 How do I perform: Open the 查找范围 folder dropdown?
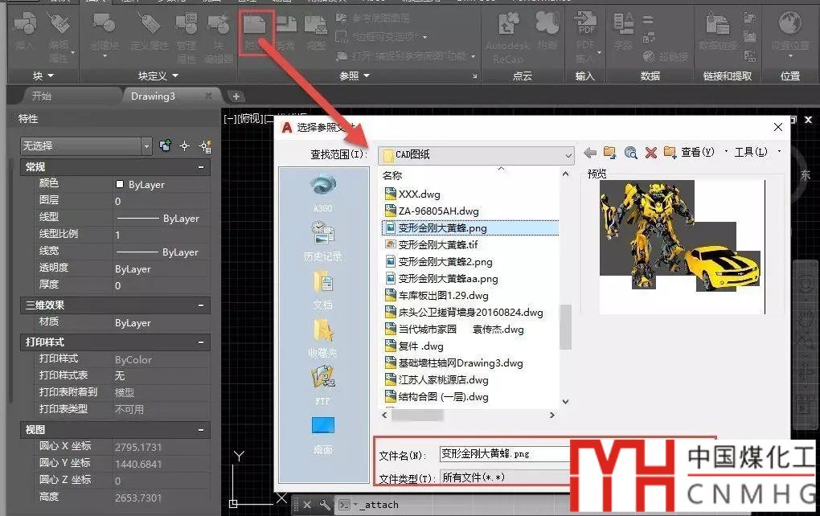coord(568,154)
